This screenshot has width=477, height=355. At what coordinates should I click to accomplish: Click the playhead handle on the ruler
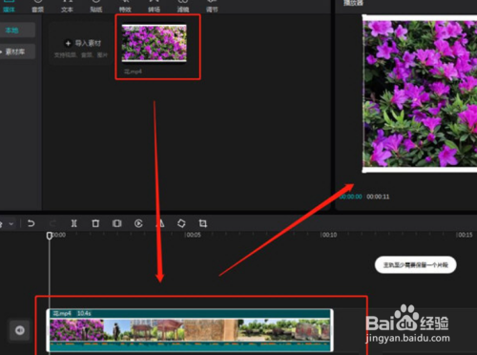(x=50, y=236)
